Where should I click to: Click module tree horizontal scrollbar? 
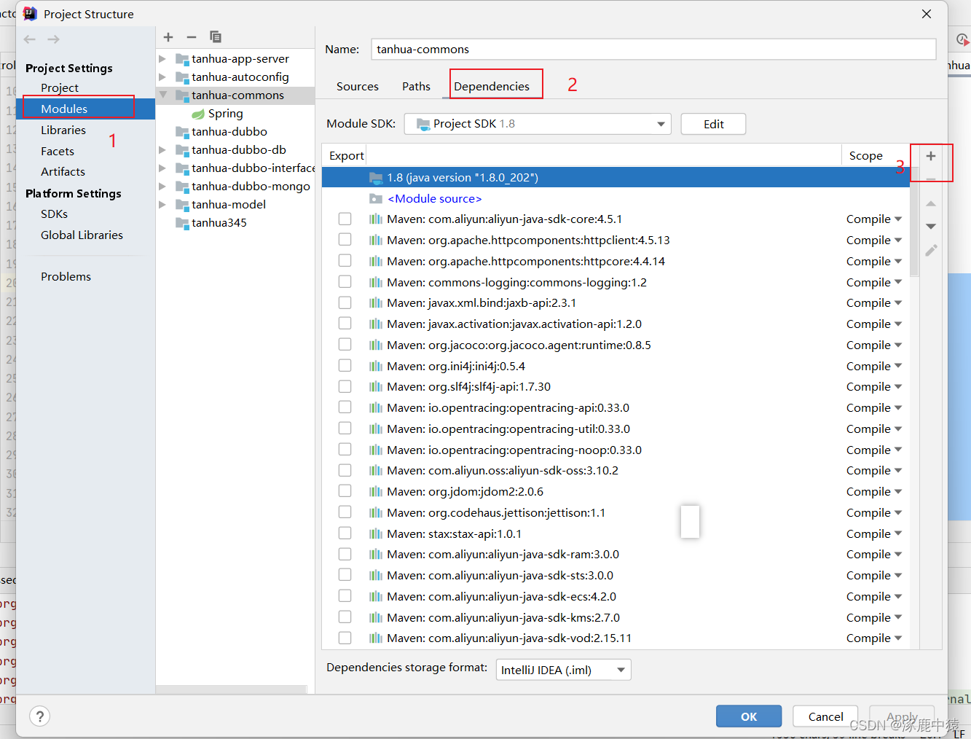(x=231, y=689)
